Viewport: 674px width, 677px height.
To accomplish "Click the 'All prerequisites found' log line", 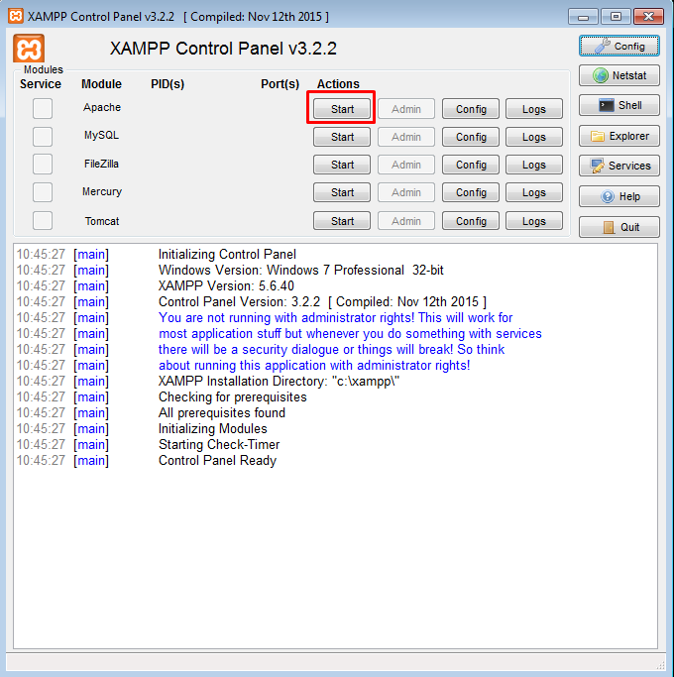I will tap(222, 412).
